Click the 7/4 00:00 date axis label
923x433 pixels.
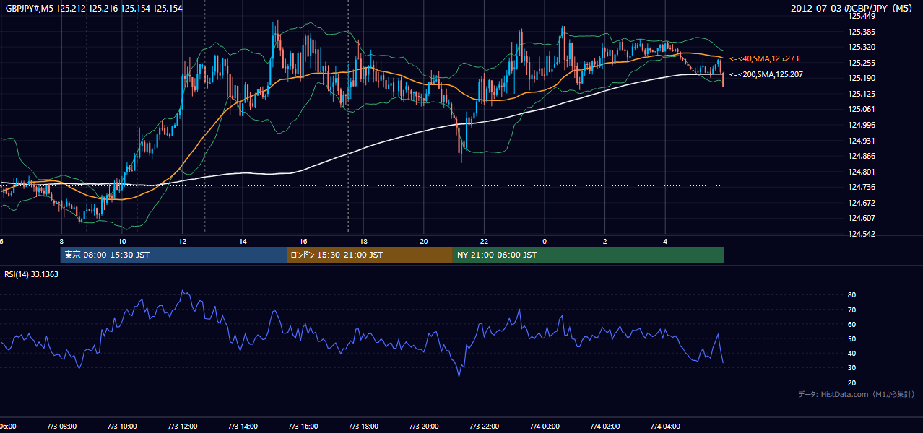point(545,426)
